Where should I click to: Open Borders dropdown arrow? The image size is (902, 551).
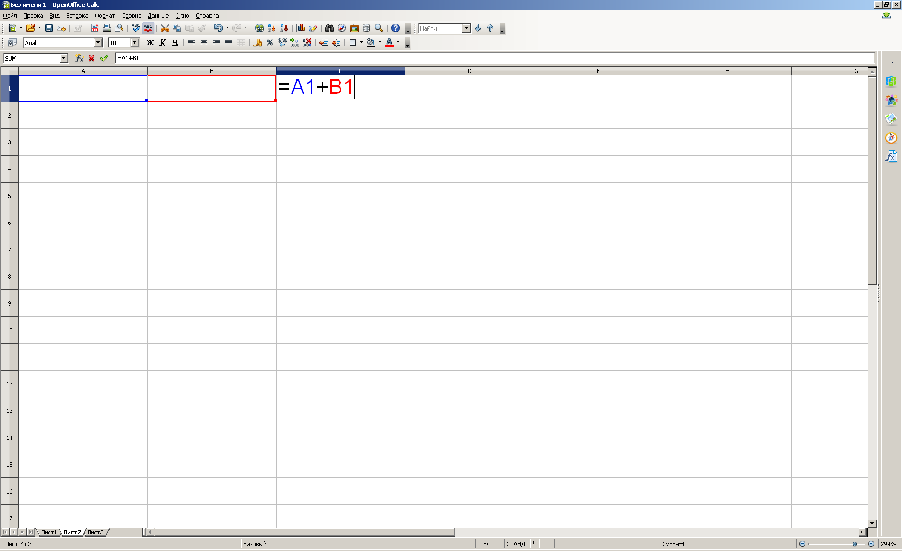(361, 42)
